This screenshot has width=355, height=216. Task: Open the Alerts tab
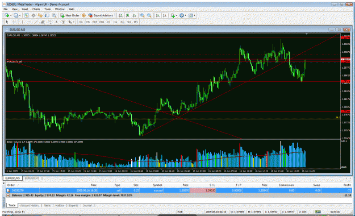point(47,205)
